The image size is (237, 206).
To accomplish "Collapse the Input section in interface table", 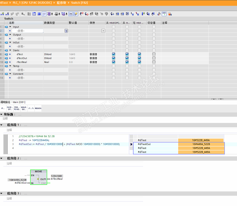I will tap(10, 27).
